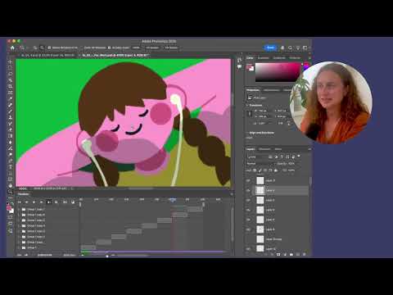Go to first frame in Timeline
The width and height of the screenshot is (393, 295).
20,202
